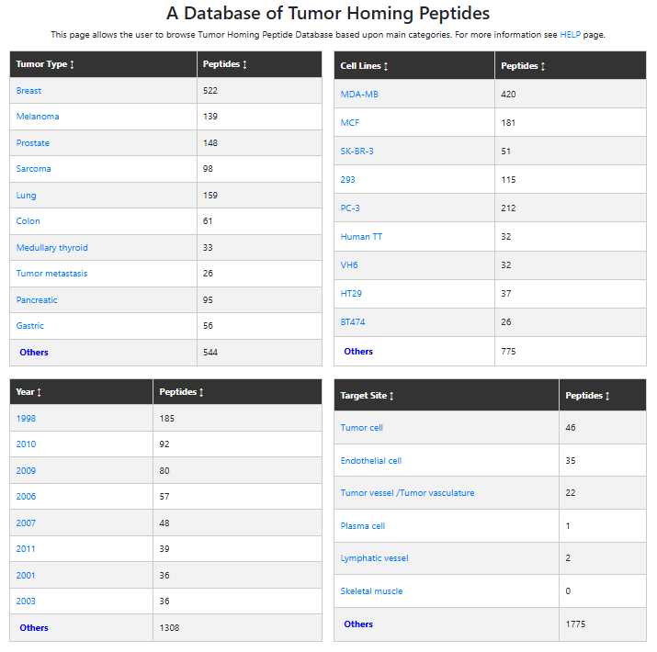Open the PC-3 cell line entry
657x652 pixels.
(x=350, y=208)
